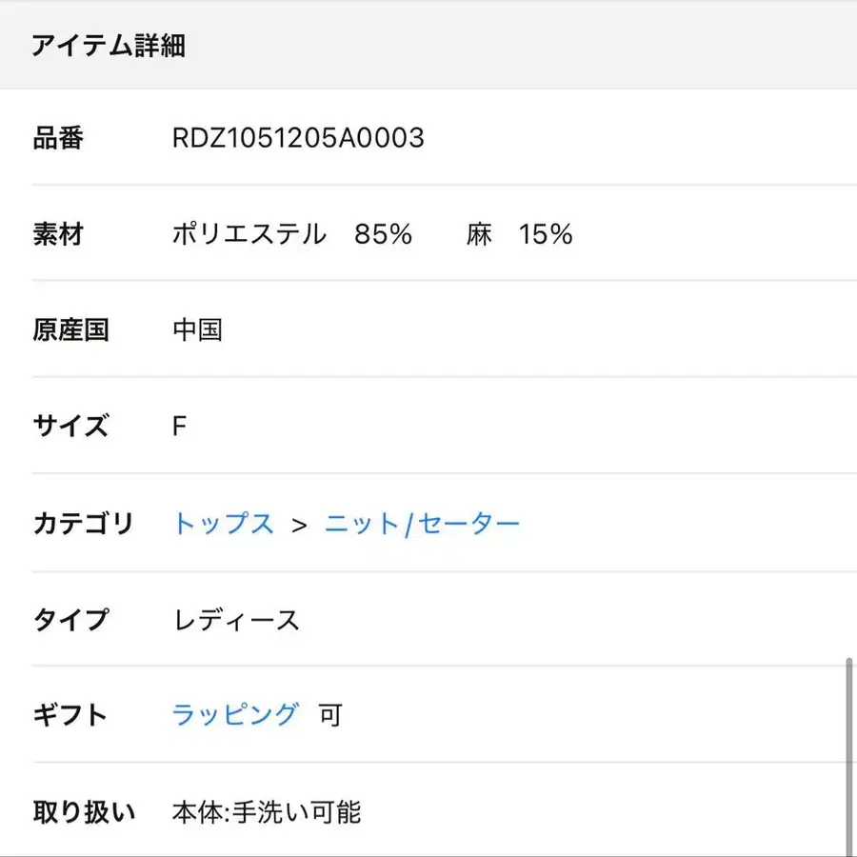Open the トップス category link

[x=223, y=524]
